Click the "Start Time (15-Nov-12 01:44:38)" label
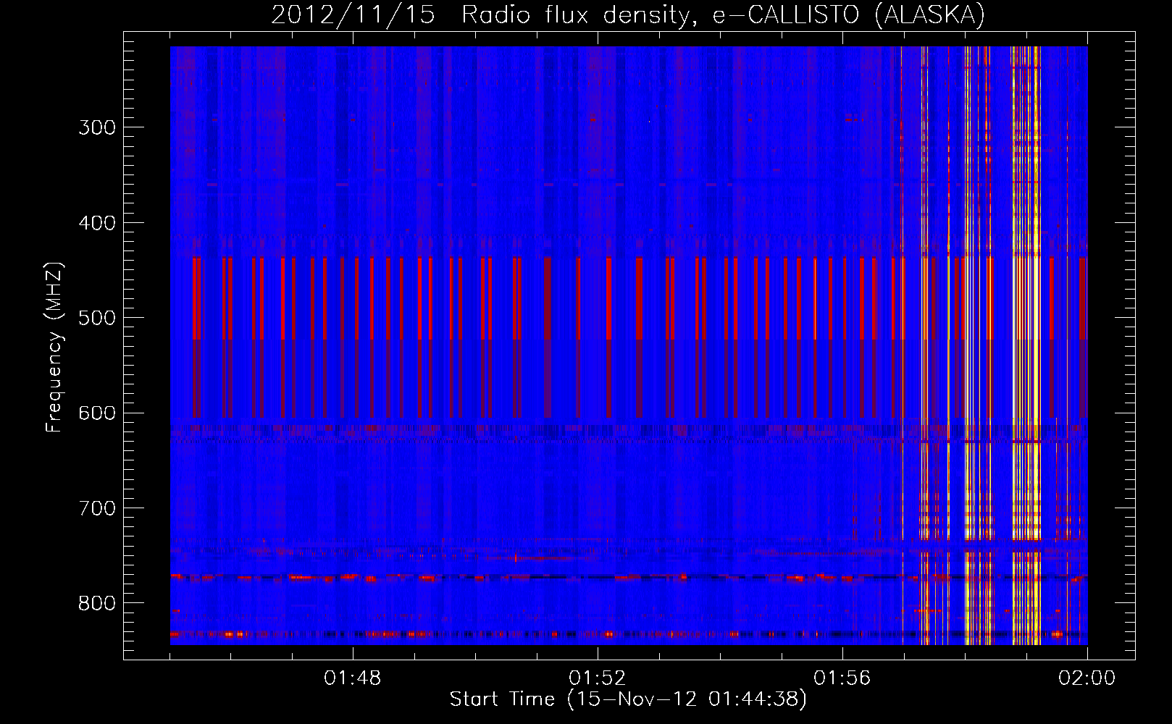The height and width of the screenshot is (724, 1172). point(628,699)
